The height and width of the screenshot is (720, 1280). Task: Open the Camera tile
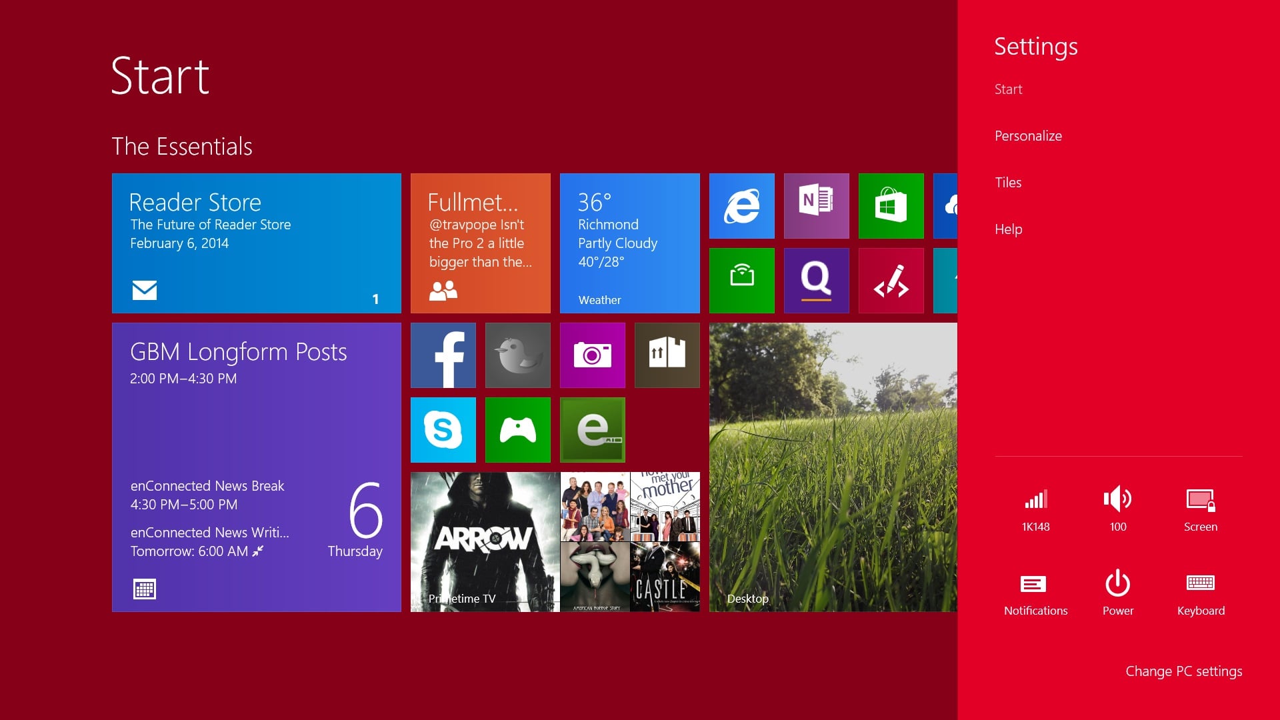point(593,355)
